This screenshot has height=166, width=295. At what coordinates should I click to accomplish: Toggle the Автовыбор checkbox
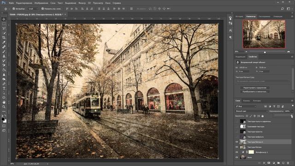pyautogui.click(x=14, y=9)
